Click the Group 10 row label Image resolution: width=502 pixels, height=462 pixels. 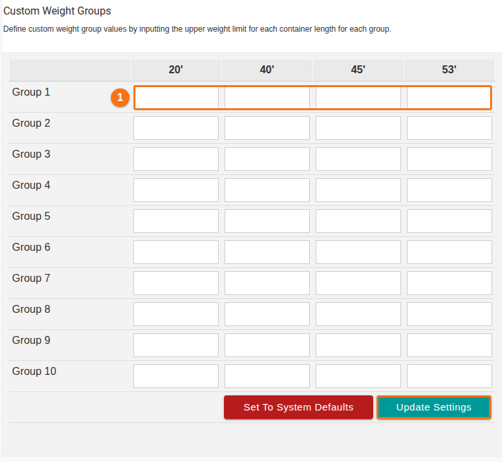[x=34, y=372]
